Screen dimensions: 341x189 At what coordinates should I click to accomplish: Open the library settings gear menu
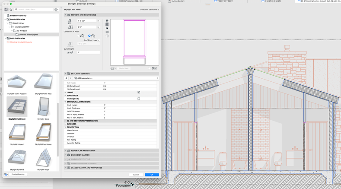[x=56, y=10]
